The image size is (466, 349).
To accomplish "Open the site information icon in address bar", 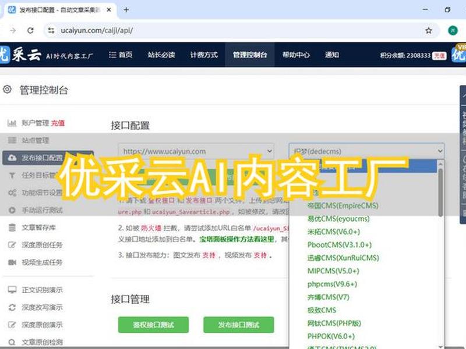I will [51, 30].
